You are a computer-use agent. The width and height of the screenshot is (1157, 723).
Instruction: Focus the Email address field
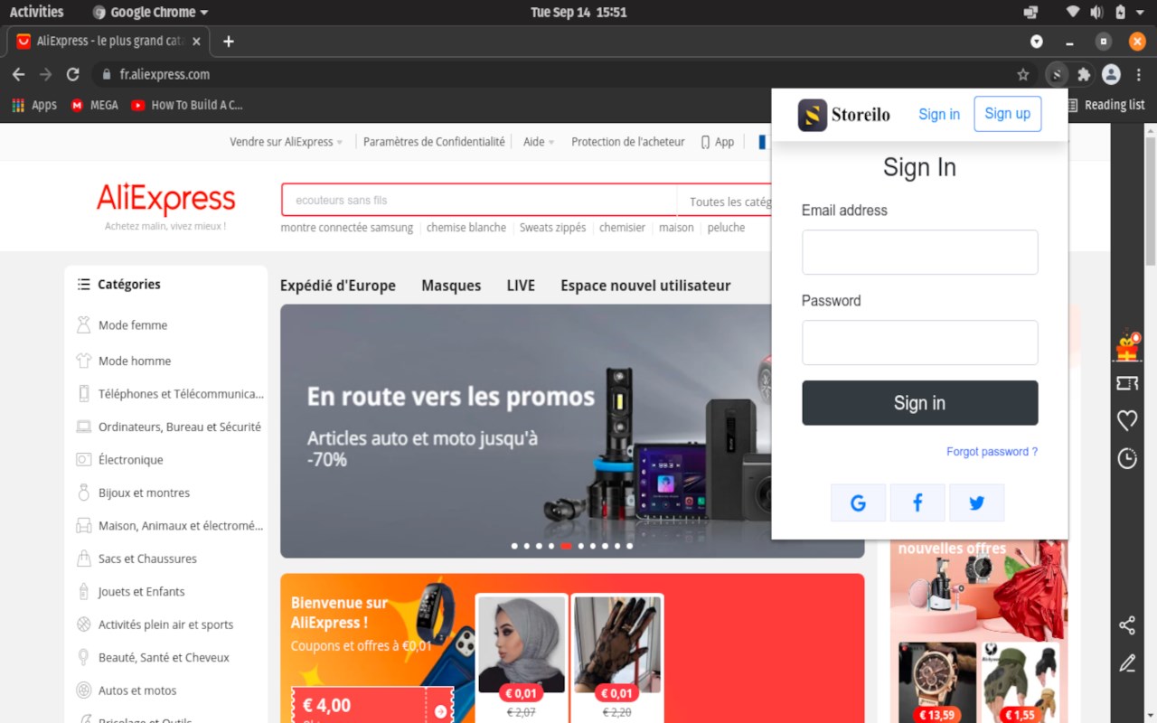(920, 252)
